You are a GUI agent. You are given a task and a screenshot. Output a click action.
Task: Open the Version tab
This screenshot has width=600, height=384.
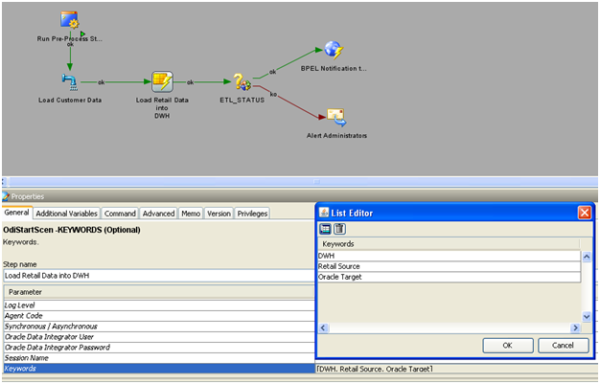[x=219, y=214]
